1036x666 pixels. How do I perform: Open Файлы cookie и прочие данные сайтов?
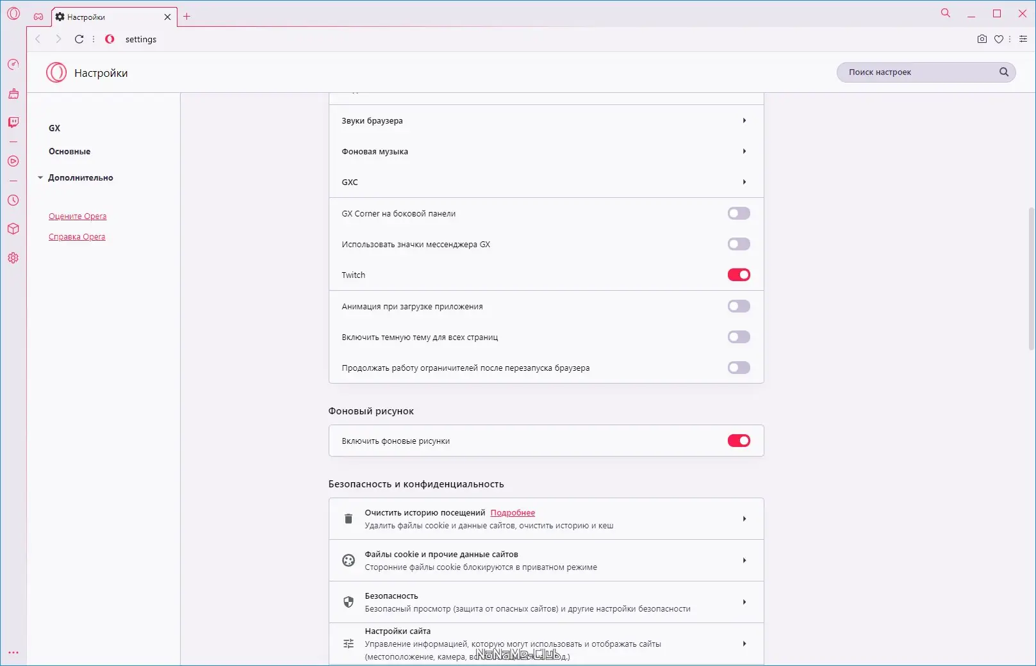[546, 560]
